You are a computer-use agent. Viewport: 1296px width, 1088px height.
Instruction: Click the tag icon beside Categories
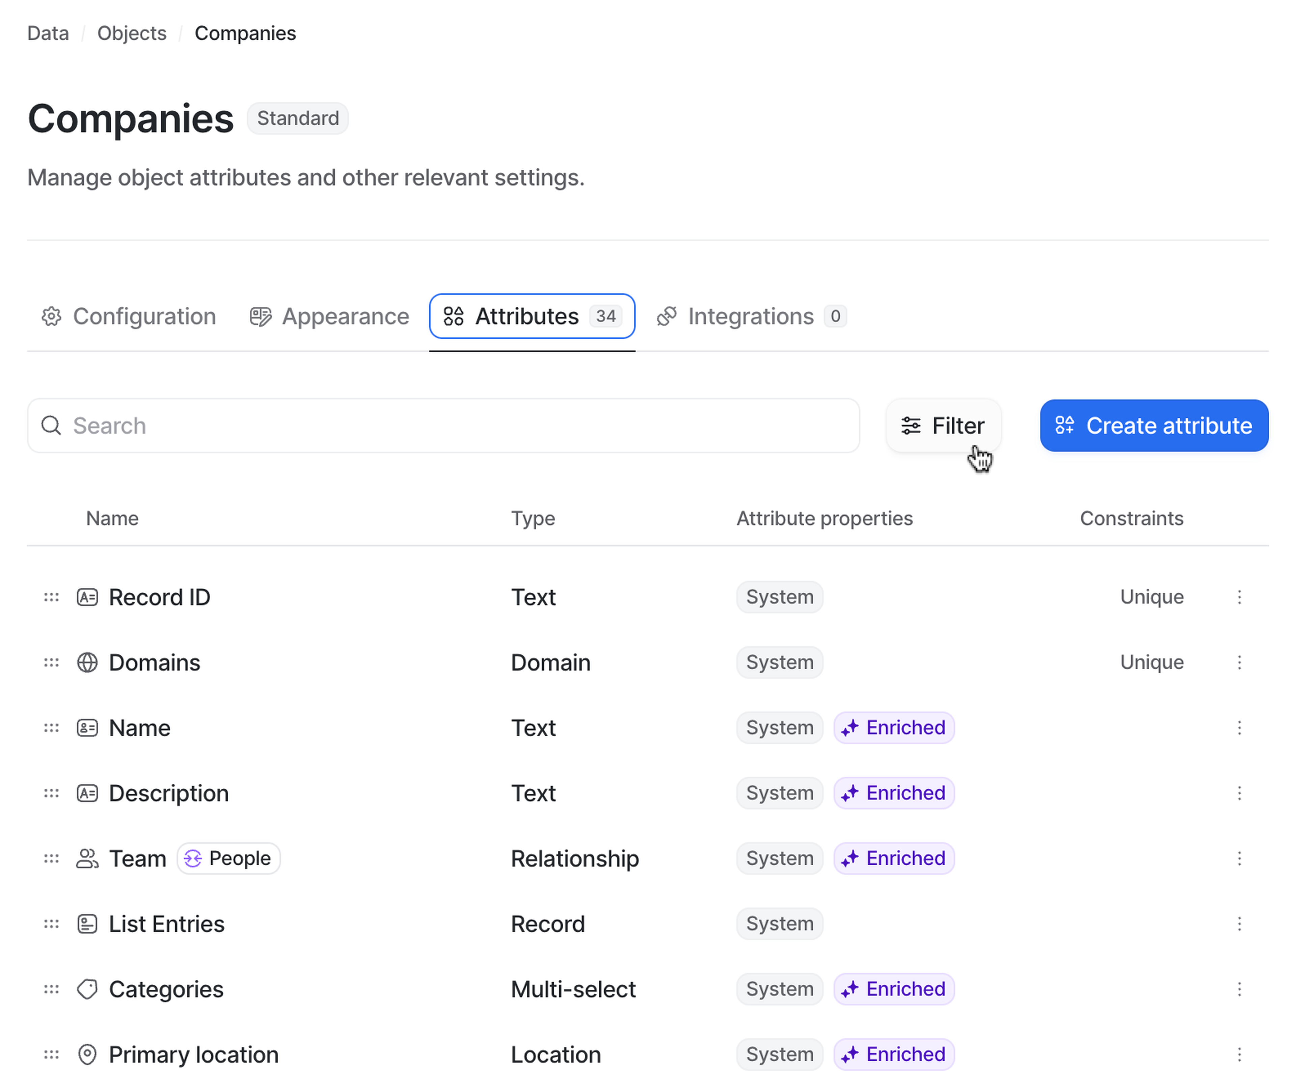[87, 989]
